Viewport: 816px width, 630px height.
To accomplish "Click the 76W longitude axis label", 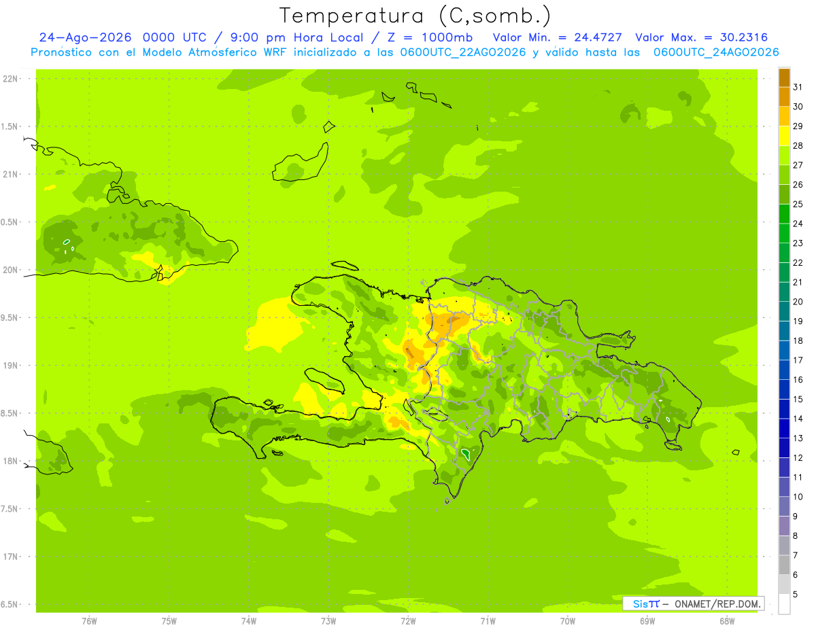I will pyautogui.click(x=89, y=621).
